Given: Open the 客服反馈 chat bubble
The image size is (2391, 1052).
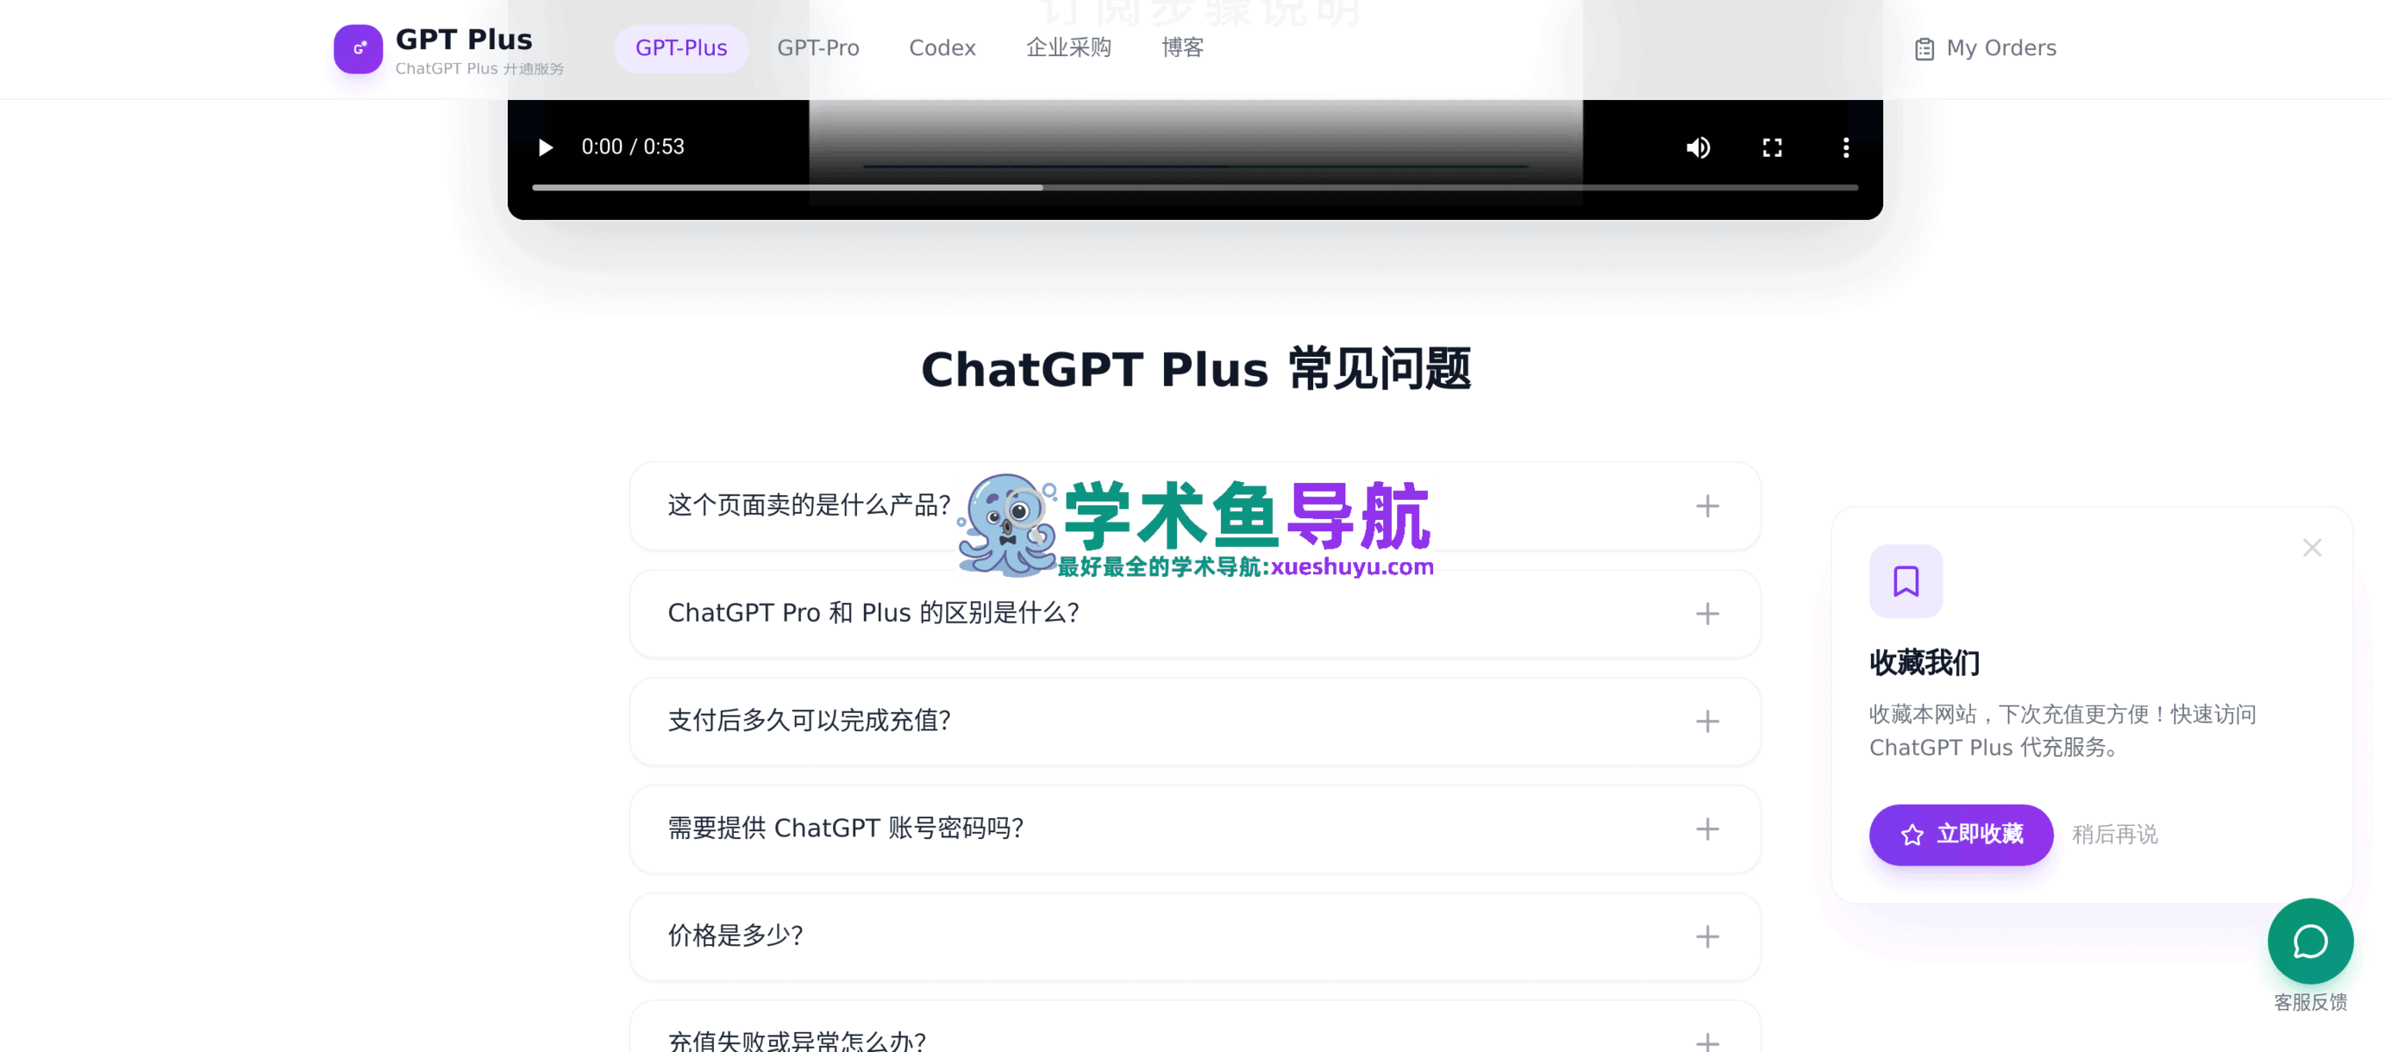Looking at the screenshot, I should point(2309,941).
